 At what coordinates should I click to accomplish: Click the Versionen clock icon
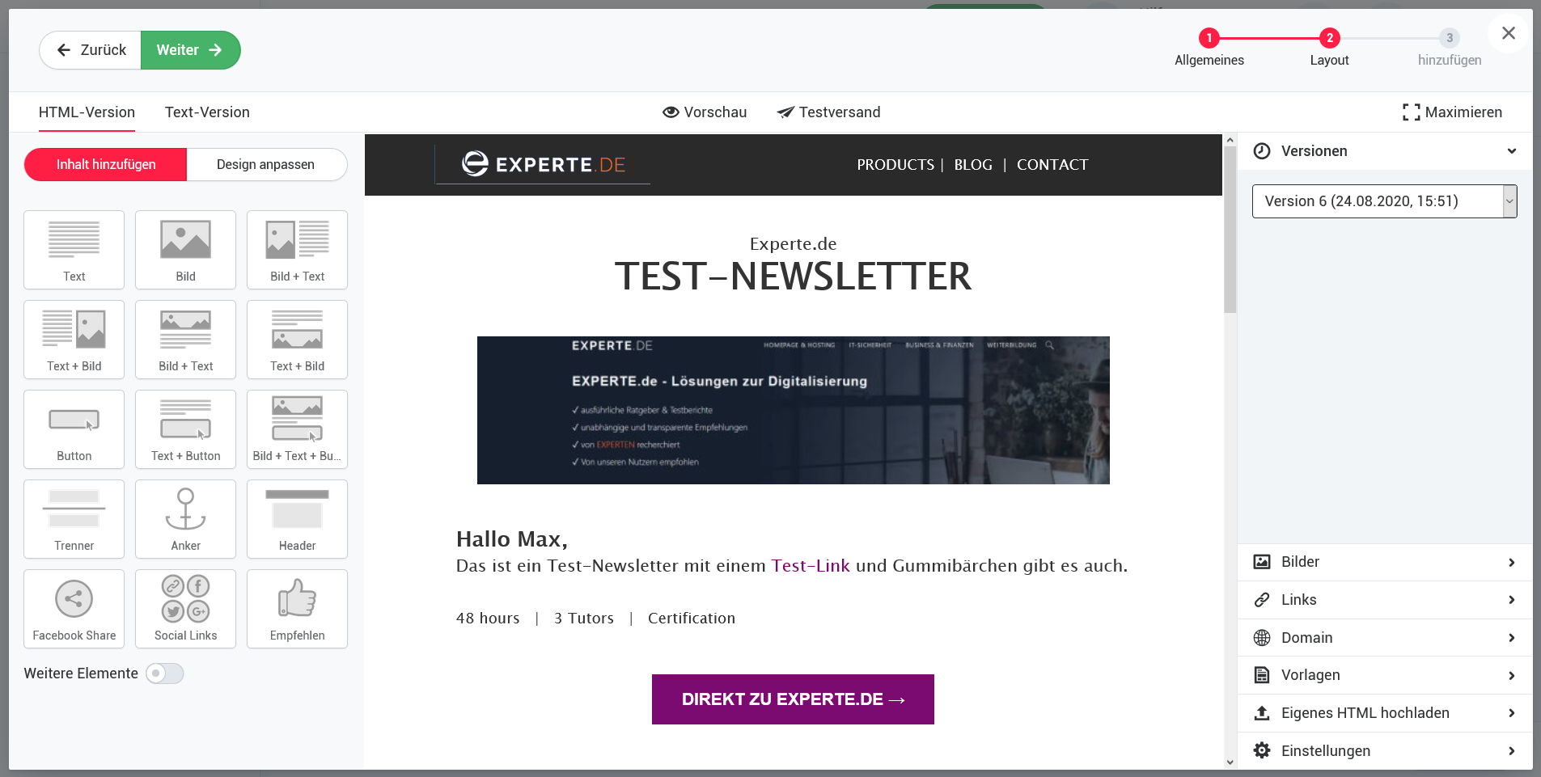[1262, 151]
